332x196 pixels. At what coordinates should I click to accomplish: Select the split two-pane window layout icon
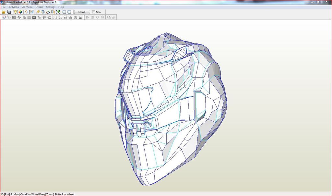tap(64, 12)
